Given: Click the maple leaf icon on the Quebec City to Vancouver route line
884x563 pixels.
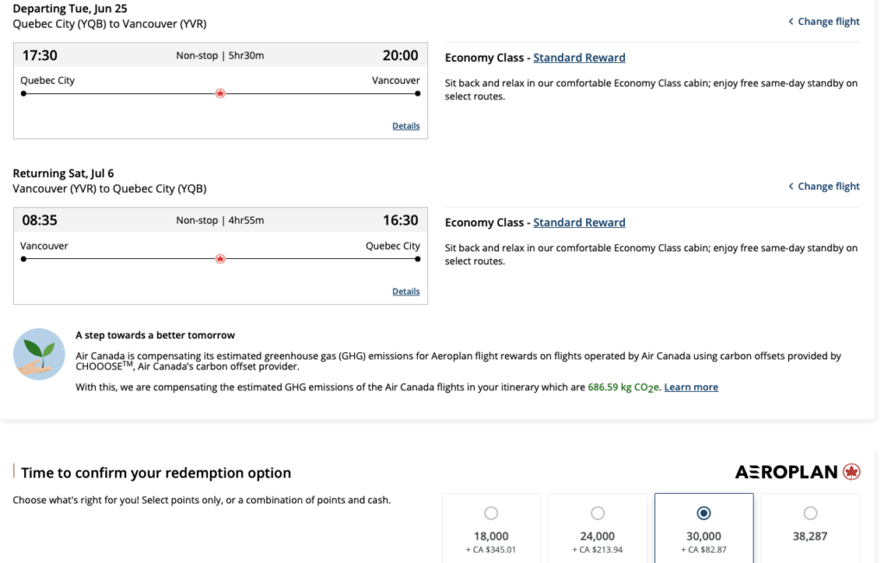Looking at the screenshot, I should pyautogui.click(x=220, y=93).
